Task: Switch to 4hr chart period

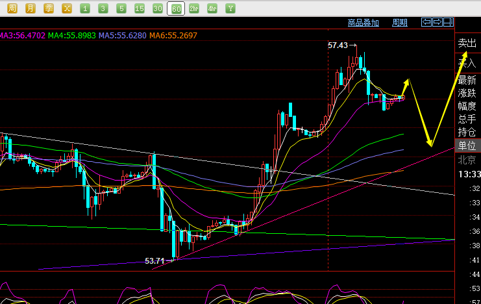Action: click(212, 8)
